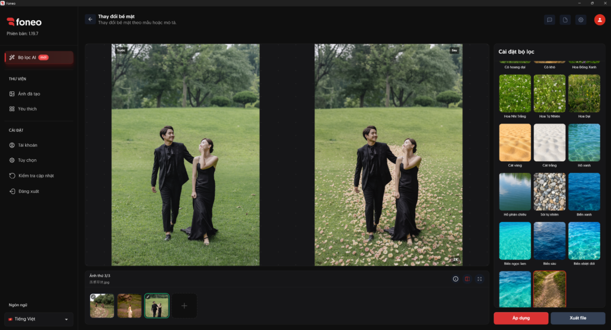The width and height of the screenshot is (611, 330).
Task: Click the Xuất file export button
Action: click(x=578, y=318)
